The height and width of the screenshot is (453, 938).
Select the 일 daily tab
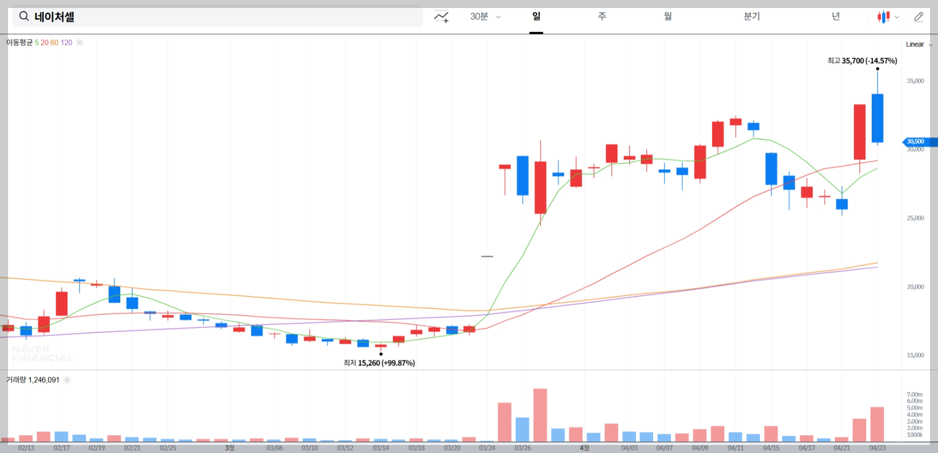[x=536, y=17]
